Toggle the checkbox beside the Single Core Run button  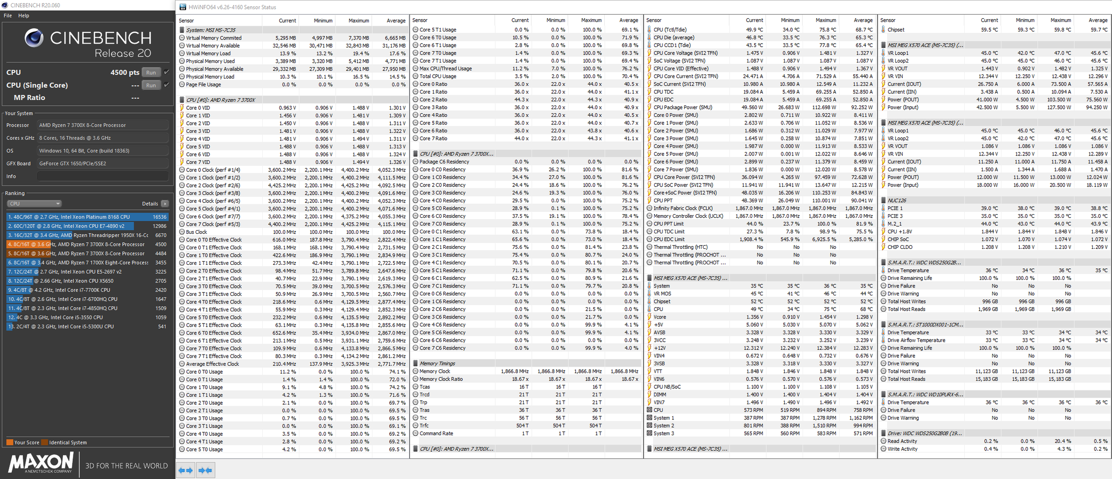[166, 85]
